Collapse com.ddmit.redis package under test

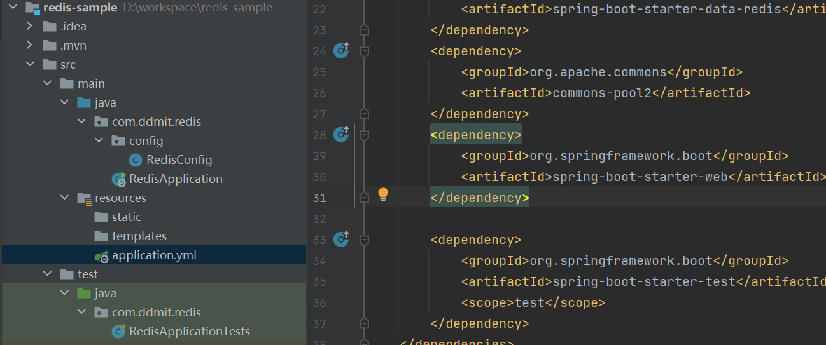tap(81, 313)
